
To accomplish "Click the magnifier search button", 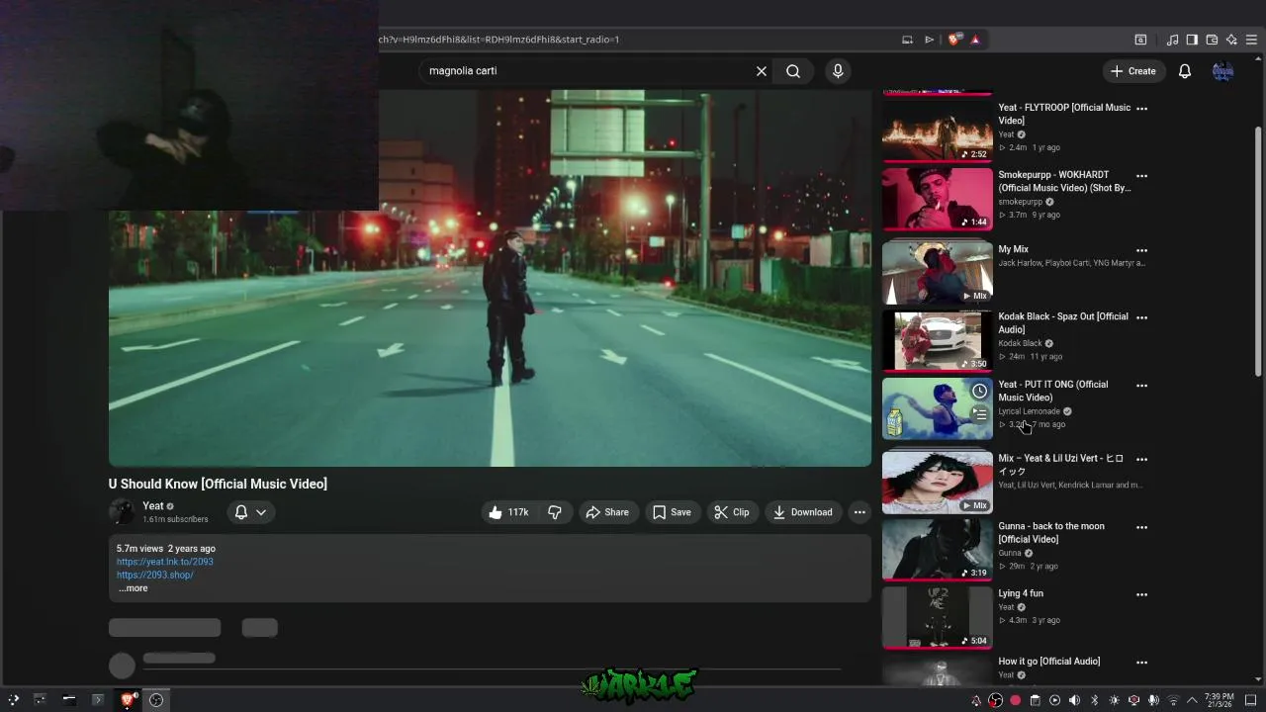I will (x=793, y=71).
